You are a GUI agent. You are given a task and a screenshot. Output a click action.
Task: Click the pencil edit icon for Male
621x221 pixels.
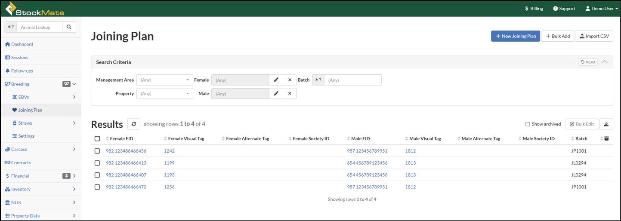pyautogui.click(x=276, y=94)
